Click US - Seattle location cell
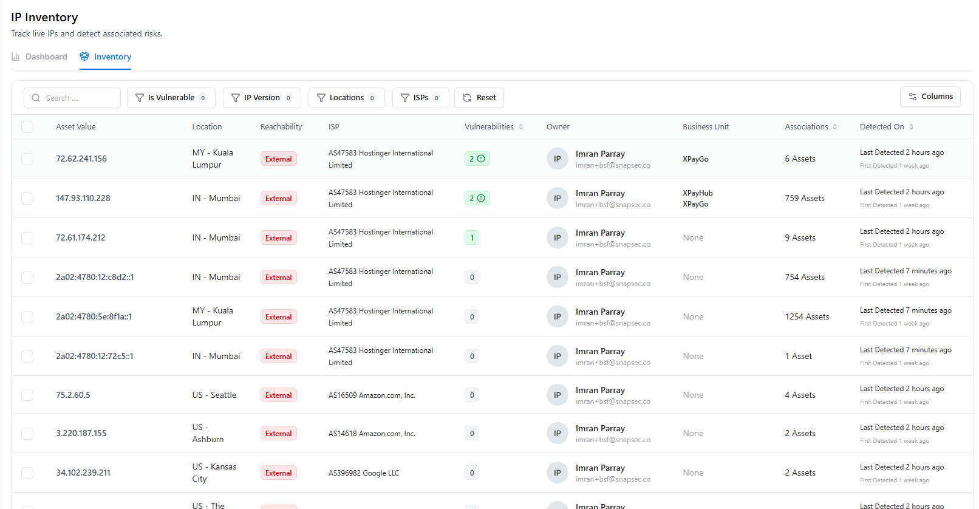The width and height of the screenshot is (979, 509). 214,395
